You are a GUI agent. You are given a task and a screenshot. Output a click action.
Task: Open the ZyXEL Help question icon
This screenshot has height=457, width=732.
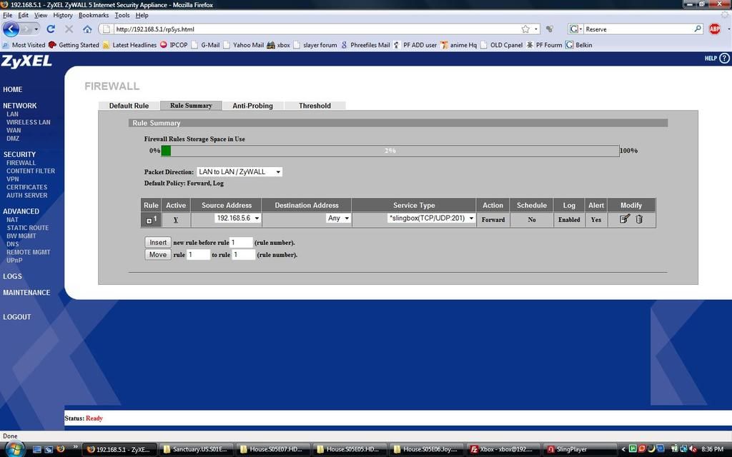point(724,59)
